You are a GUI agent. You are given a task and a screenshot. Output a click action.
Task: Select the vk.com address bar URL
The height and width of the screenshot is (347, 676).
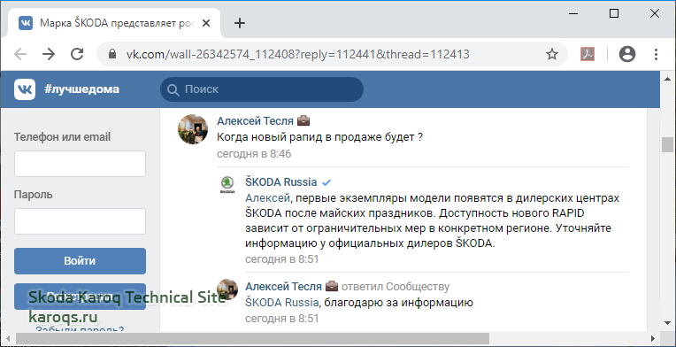pos(297,54)
